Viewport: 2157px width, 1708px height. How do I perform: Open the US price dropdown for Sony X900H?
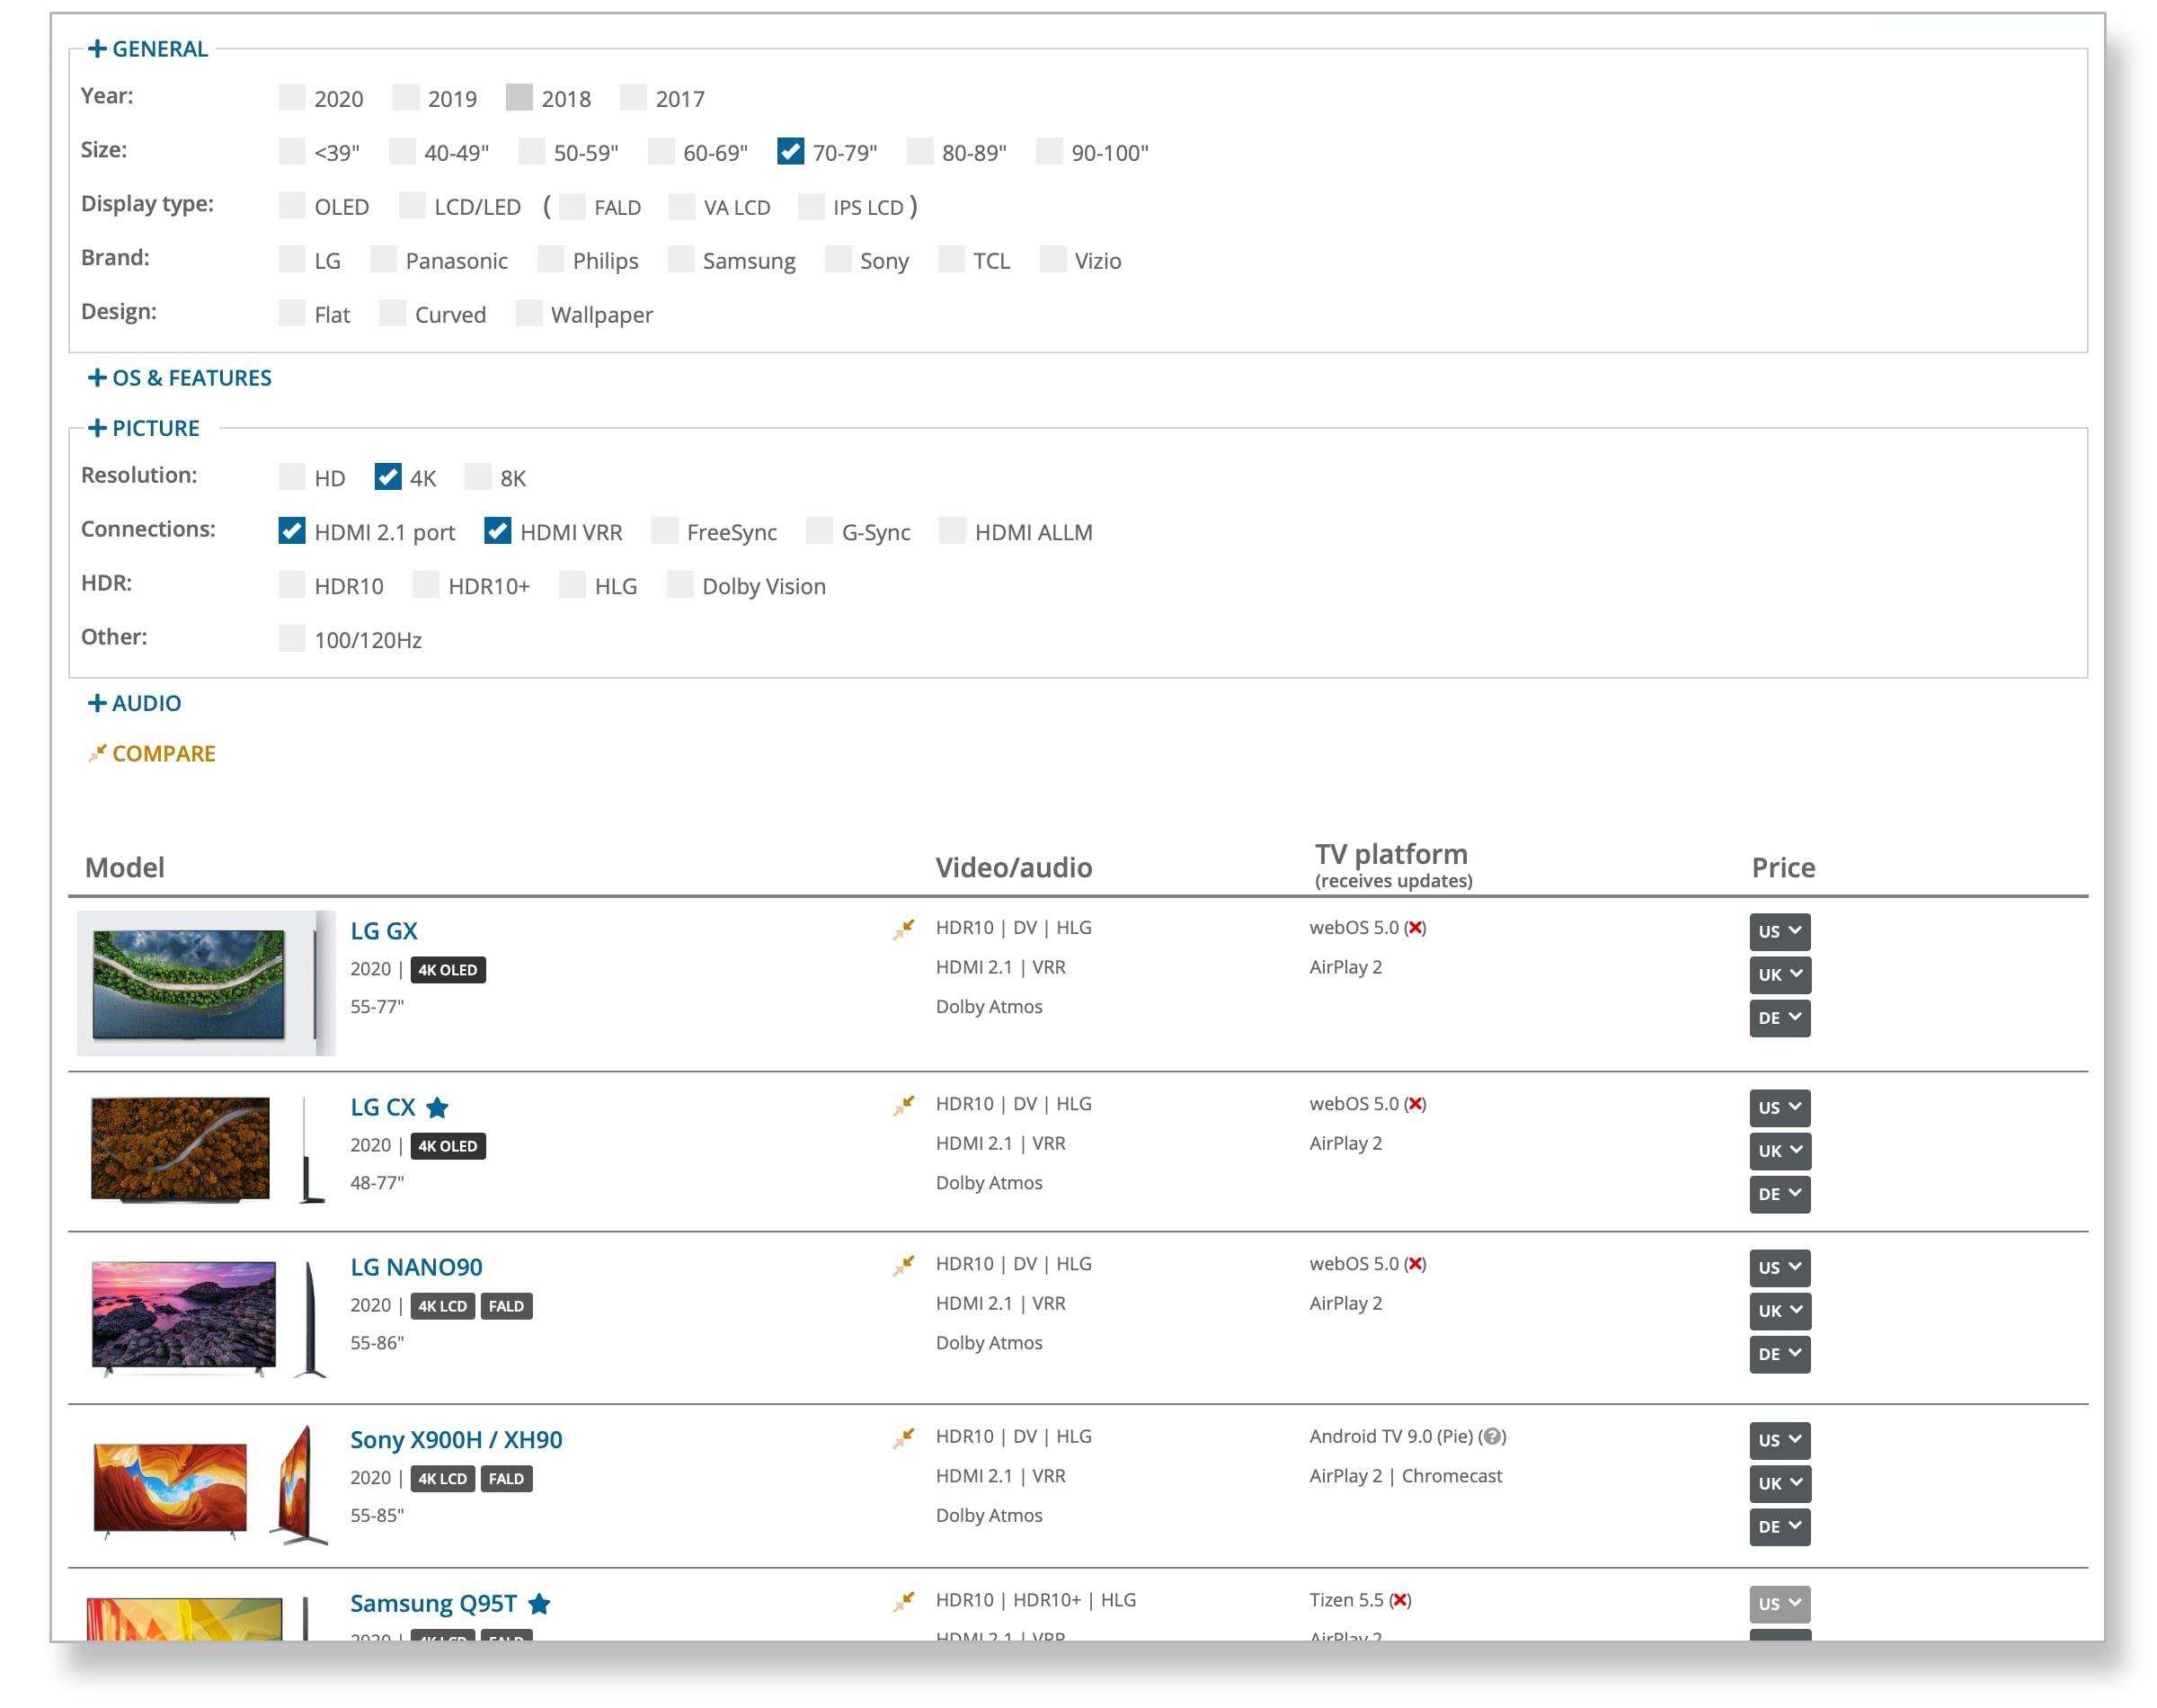[x=1780, y=1440]
